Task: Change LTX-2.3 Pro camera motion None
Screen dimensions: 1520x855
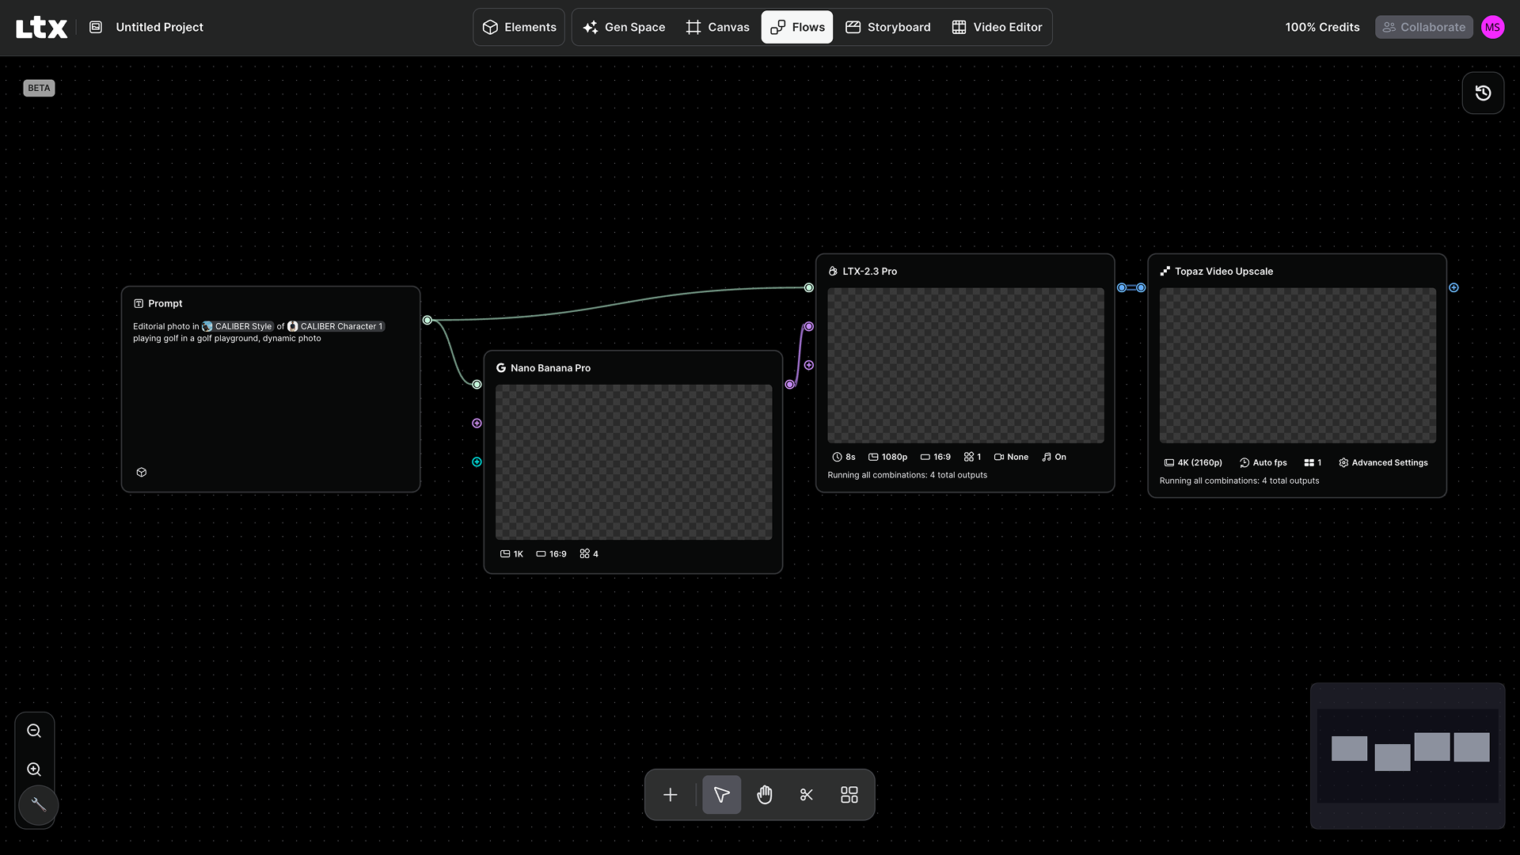Action: 1011,457
